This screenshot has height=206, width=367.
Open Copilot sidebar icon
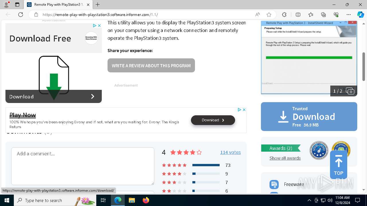coord(360,15)
